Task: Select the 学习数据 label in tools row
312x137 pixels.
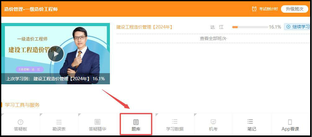Action: pos(175,129)
